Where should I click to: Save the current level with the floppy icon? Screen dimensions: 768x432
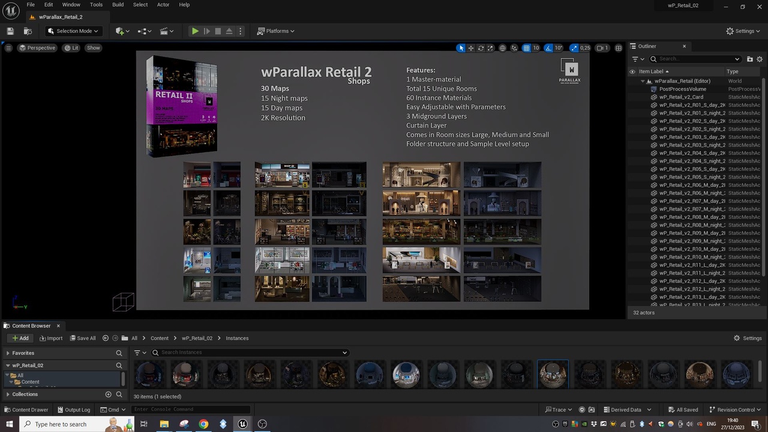tap(10, 31)
